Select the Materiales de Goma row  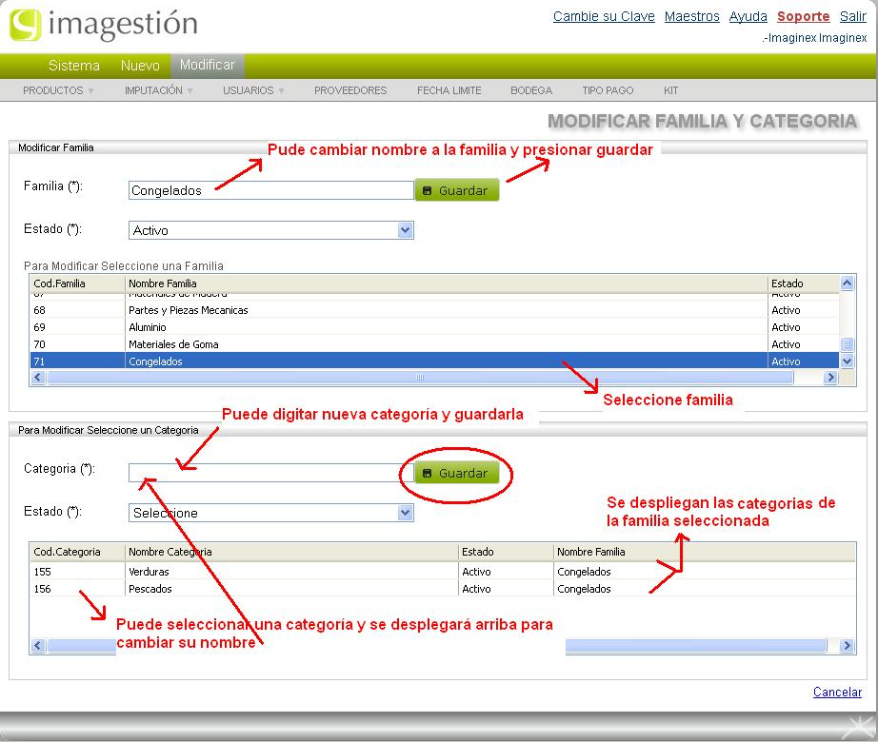click(434, 344)
